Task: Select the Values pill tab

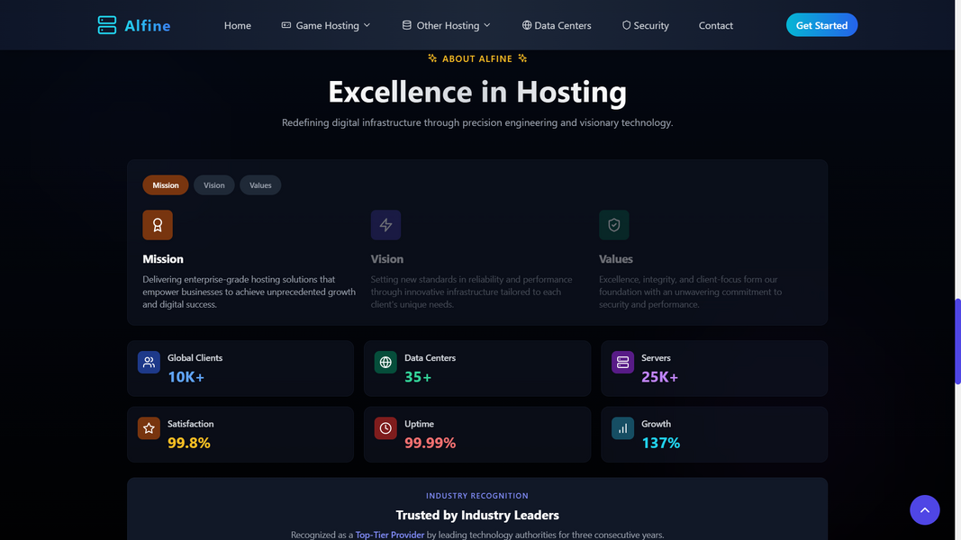Action: point(260,185)
